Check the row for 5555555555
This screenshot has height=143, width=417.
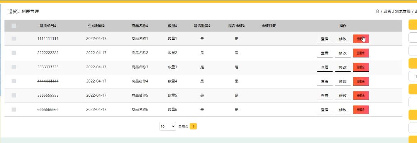pos(14,95)
